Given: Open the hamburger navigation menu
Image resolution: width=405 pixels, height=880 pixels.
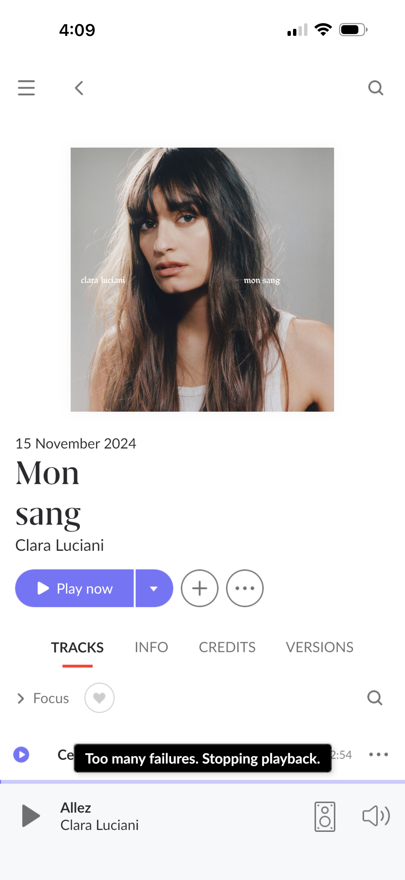Looking at the screenshot, I should coord(26,88).
